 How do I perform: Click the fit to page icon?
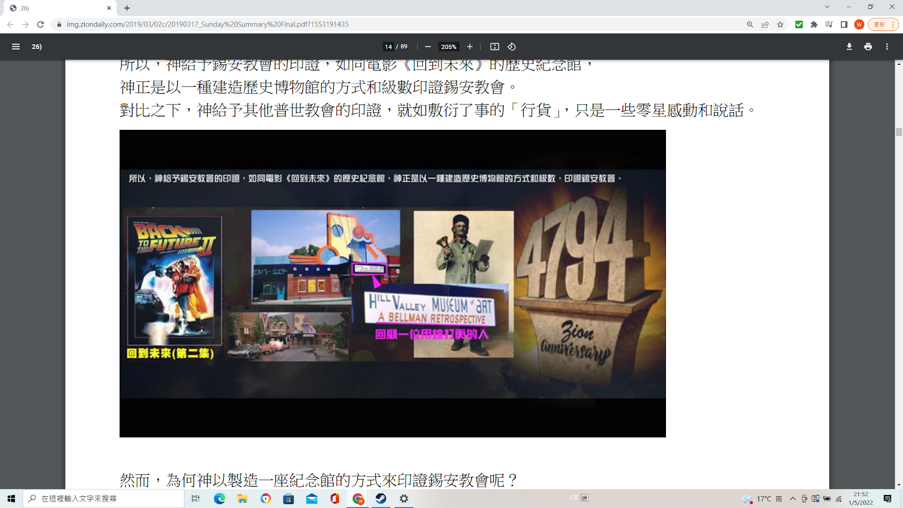pos(494,47)
